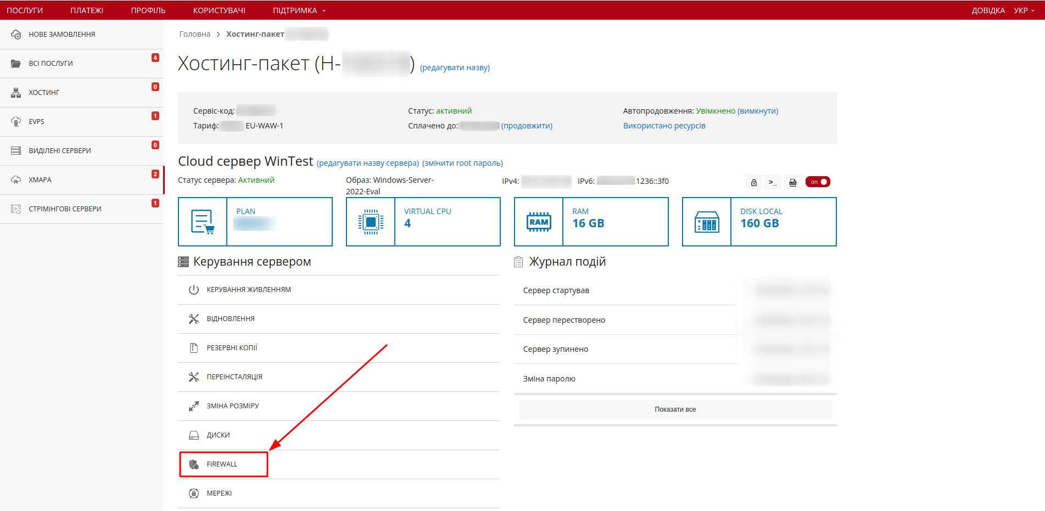Click the RAM module icon
Image resolution: width=1045 pixels, height=511 pixels.
pyautogui.click(x=539, y=222)
